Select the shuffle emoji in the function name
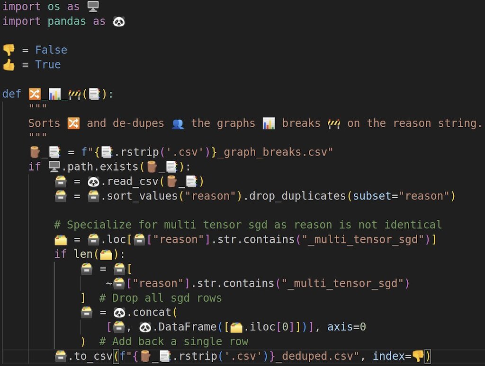Screen dimensions: 485x366 [35, 94]
